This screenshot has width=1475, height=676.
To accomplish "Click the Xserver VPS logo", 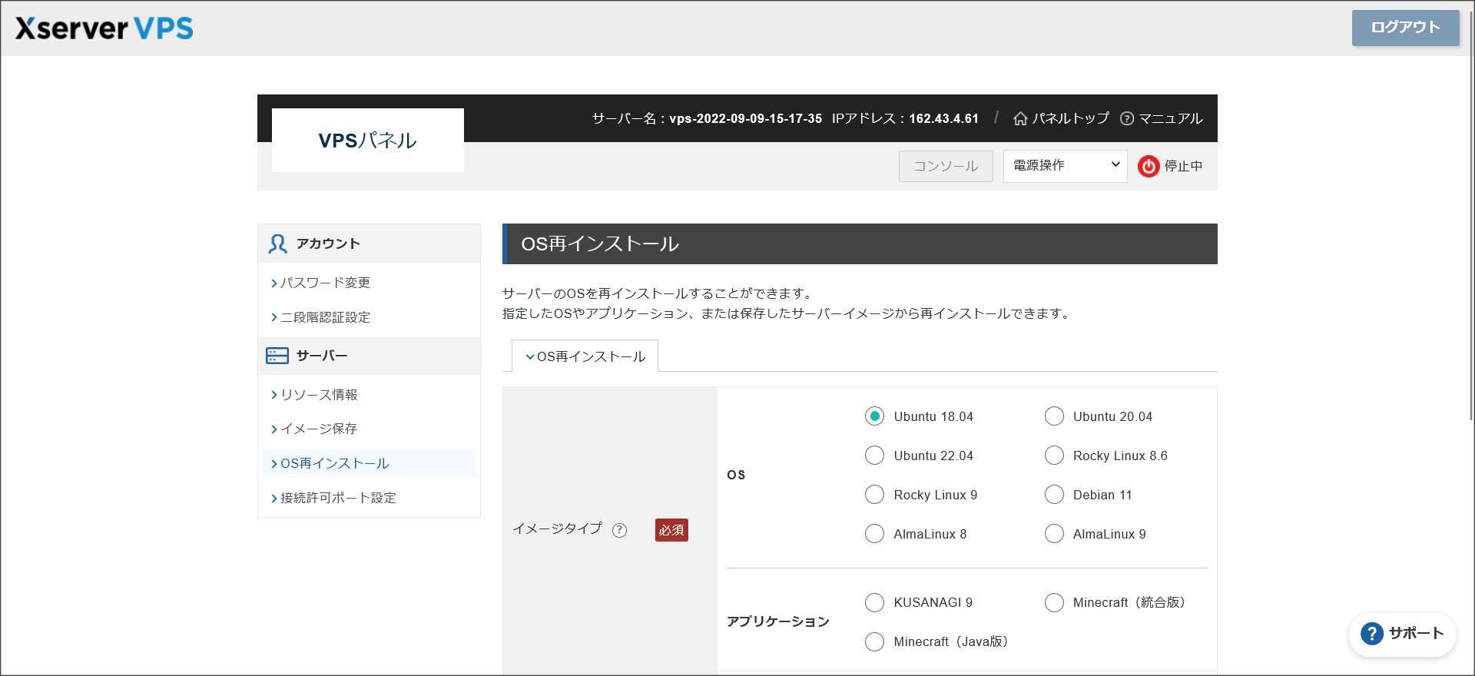I will (x=104, y=28).
